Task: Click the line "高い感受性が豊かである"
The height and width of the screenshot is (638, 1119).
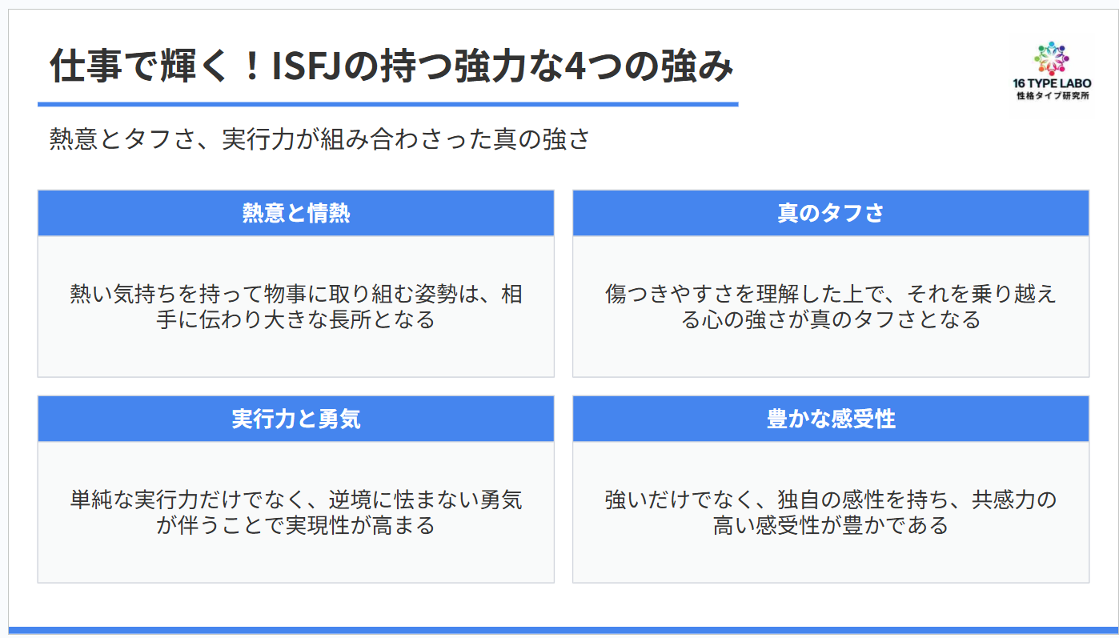Action: [830, 526]
